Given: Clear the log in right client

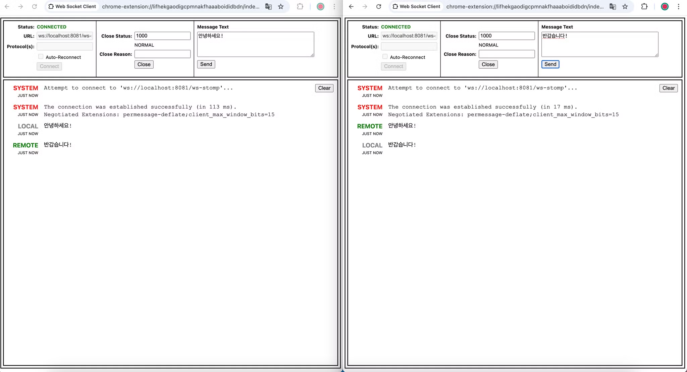Looking at the screenshot, I should click(668, 88).
